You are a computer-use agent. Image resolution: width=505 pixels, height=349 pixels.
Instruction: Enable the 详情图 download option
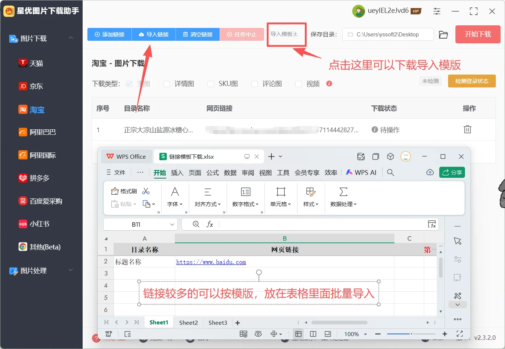[x=166, y=84]
